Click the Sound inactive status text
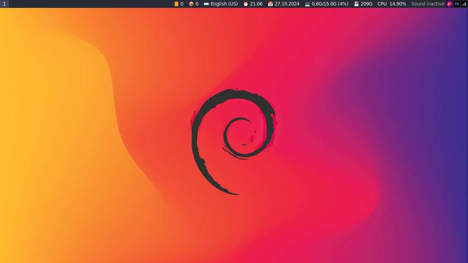 pos(428,4)
